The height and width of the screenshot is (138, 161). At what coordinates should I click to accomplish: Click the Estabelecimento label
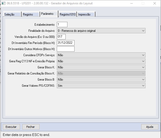pos(45,25)
